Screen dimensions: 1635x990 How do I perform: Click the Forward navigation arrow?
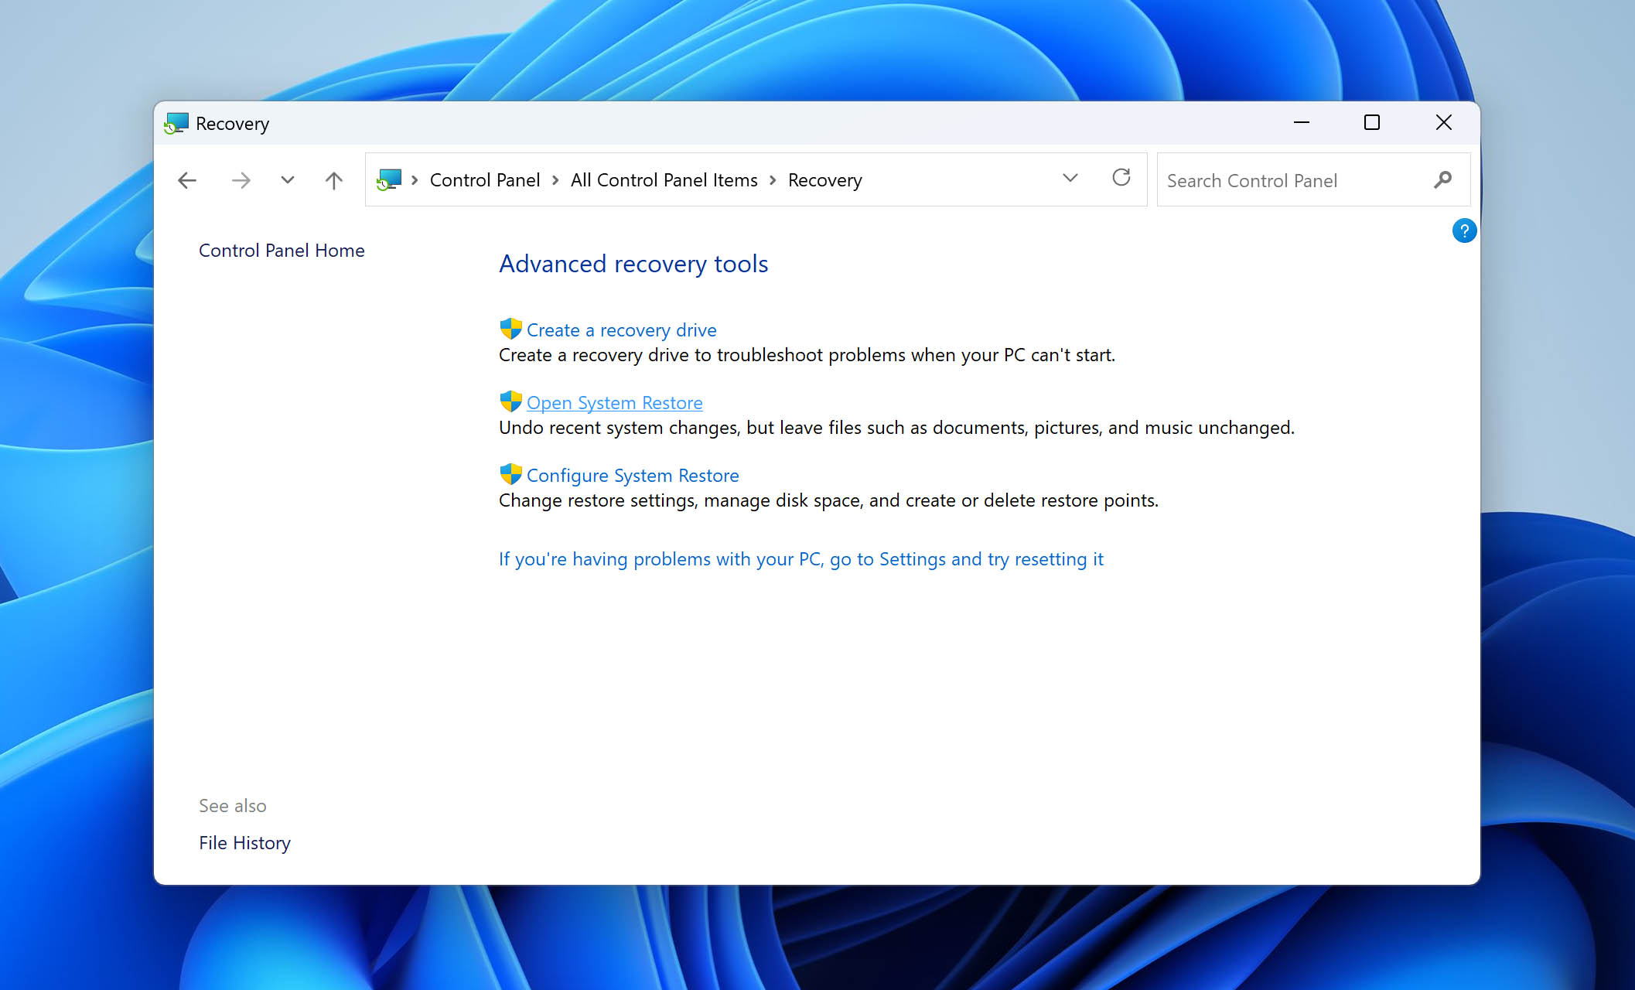pos(241,179)
